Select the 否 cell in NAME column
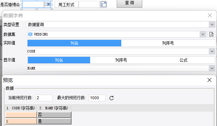Screen dimensions: 217x126 [x=54, y=115]
